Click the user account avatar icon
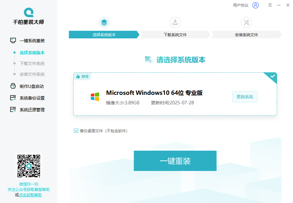The height and width of the screenshot is (203, 293). click(255, 5)
